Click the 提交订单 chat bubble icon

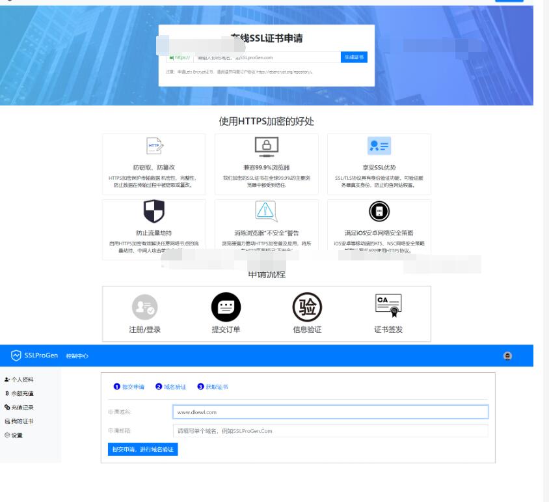226,306
